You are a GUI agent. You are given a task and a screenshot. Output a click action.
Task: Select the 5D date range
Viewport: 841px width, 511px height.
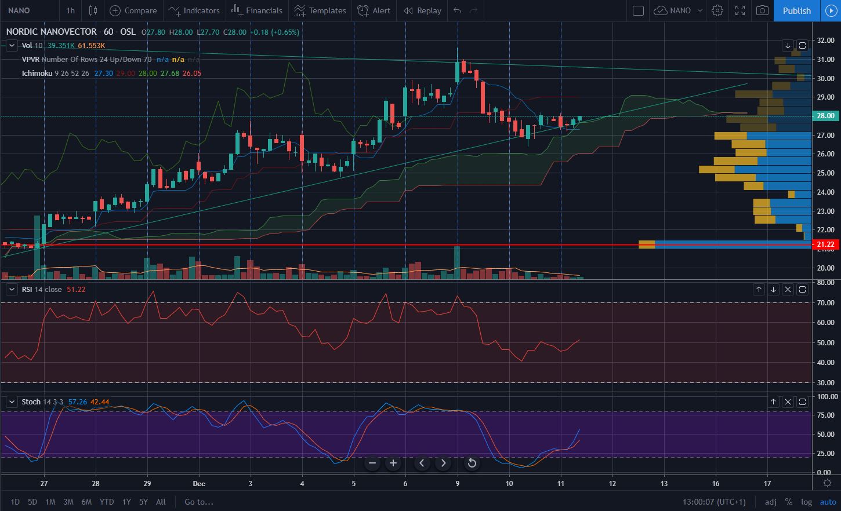(32, 502)
